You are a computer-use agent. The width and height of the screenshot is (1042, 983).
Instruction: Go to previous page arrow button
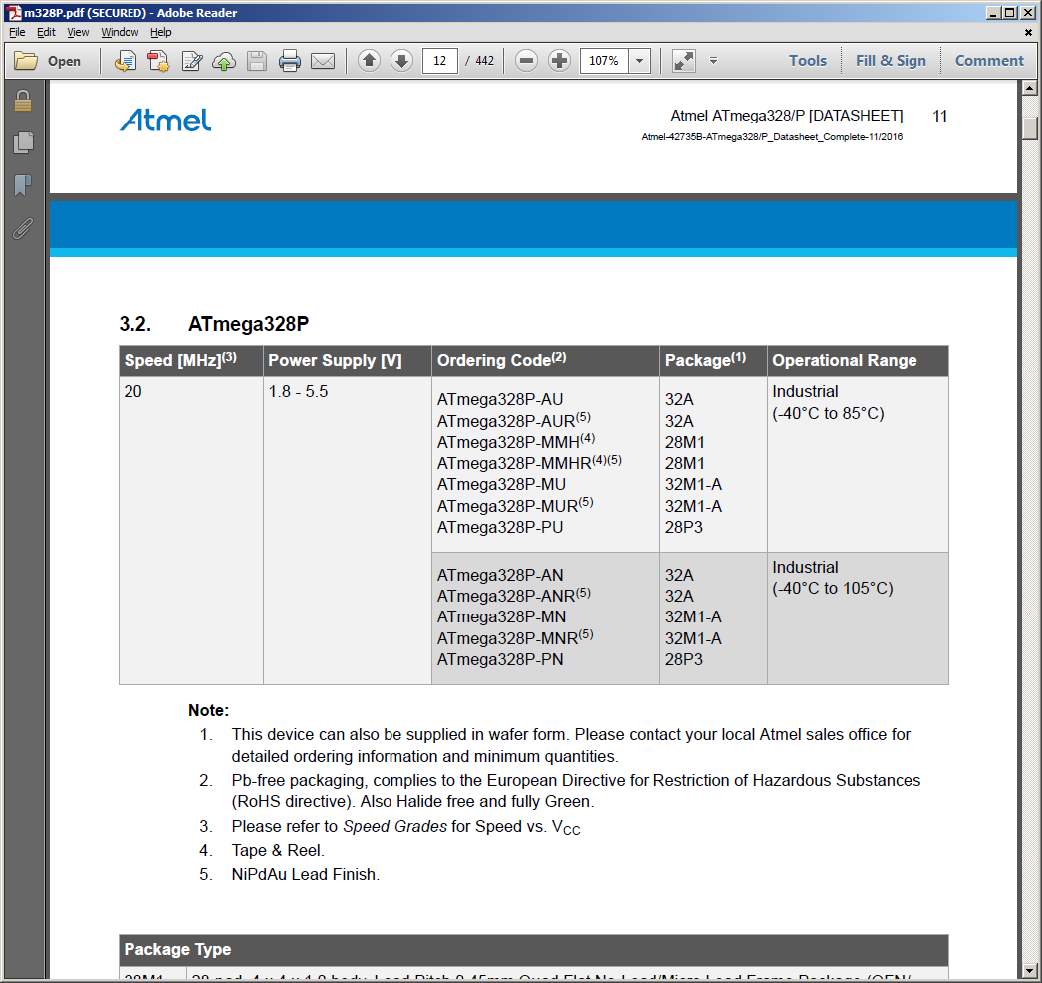[369, 61]
